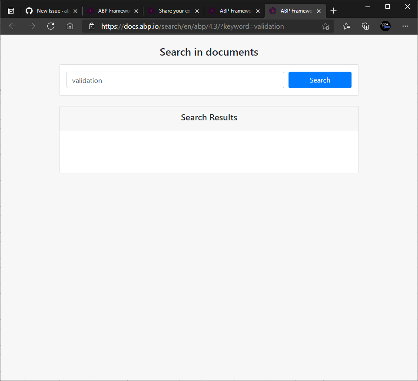This screenshot has width=418, height=381.
Task: Navigate back to the previous page
Action: [12, 26]
